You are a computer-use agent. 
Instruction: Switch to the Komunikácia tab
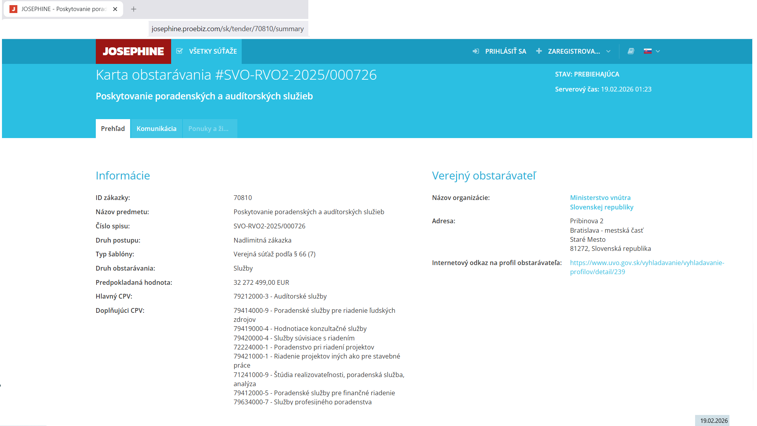pos(157,129)
